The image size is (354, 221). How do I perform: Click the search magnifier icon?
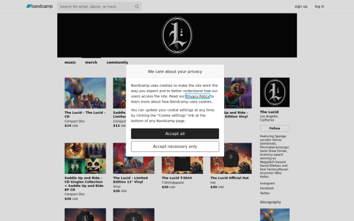(x=137, y=6)
